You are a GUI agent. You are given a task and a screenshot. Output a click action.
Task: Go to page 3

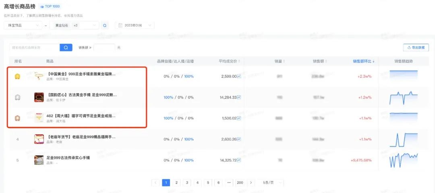[187, 183]
